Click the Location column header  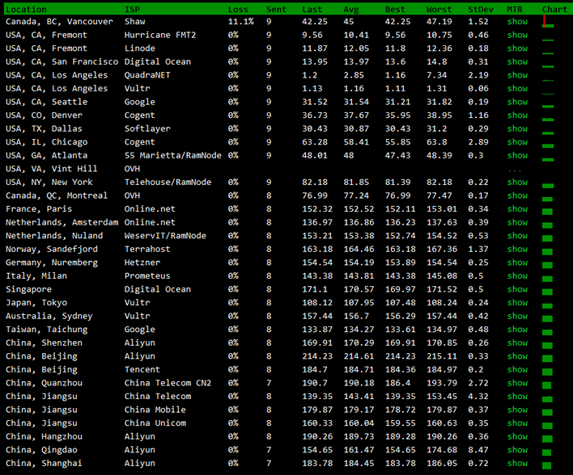click(x=27, y=9)
